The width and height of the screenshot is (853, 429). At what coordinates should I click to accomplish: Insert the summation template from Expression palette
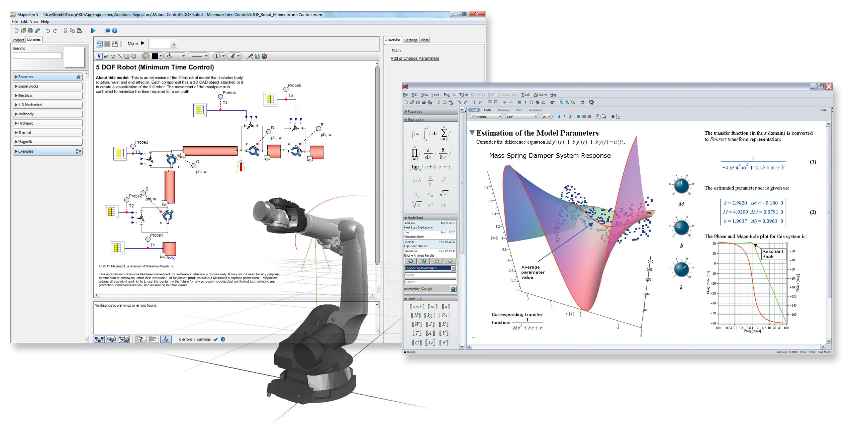click(x=445, y=133)
